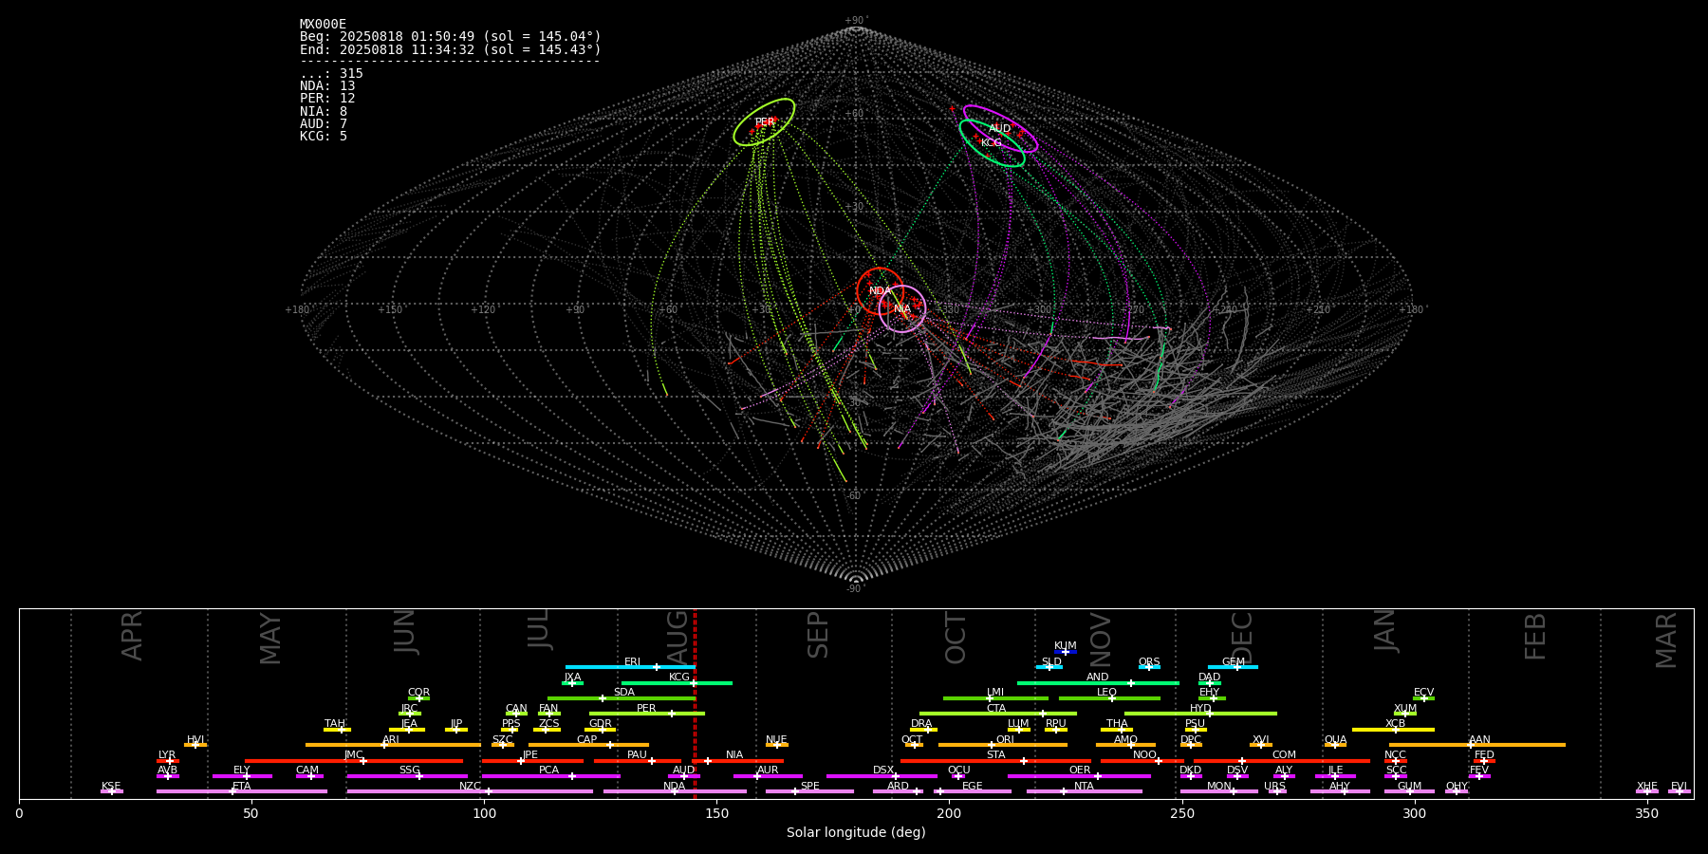Click the PER radiant label on sky map
The height and width of the screenshot is (854, 1708).
[x=765, y=122]
